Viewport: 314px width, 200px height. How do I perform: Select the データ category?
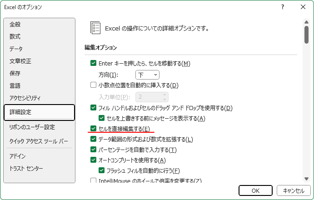[x=39, y=49]
